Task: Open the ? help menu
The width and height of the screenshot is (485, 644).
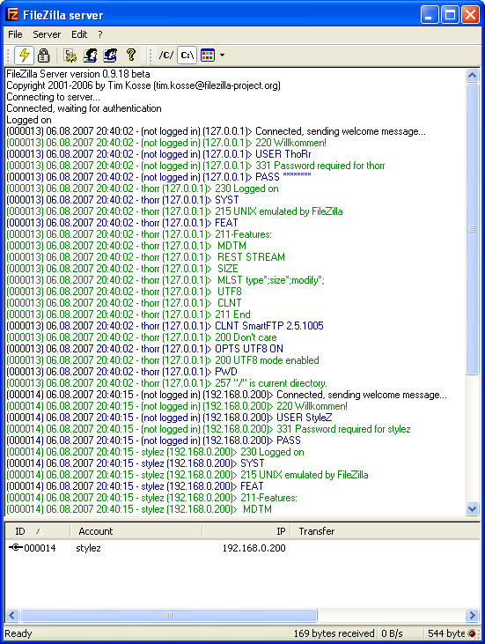Action: tap(100, 34)
